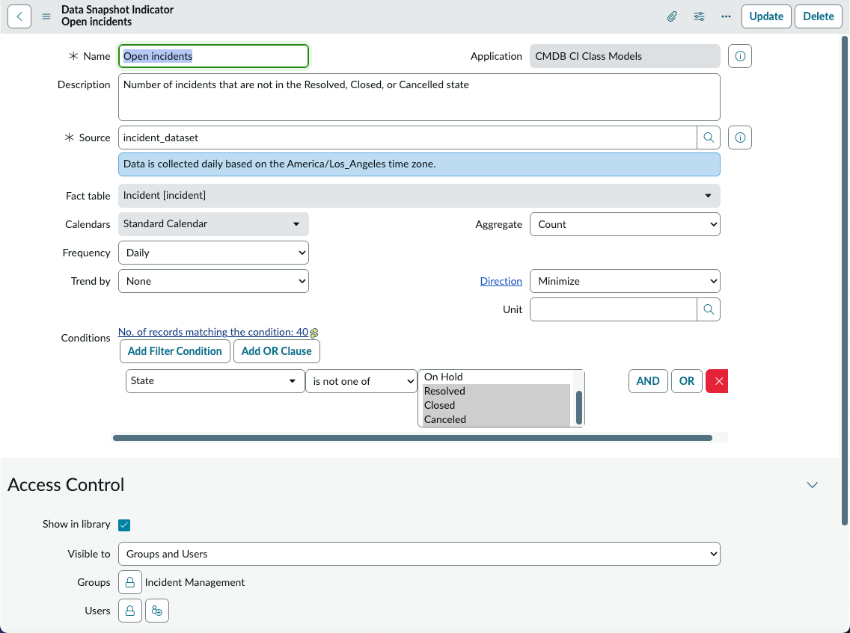Screen dimensions: 850x633
Task: Open the Direction label link
Action: point(501,281)
